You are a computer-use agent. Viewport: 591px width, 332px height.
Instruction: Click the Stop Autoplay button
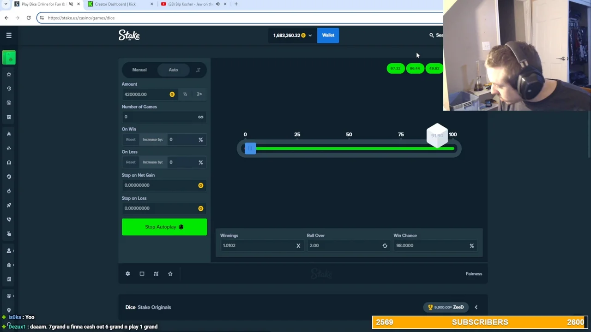164,227
